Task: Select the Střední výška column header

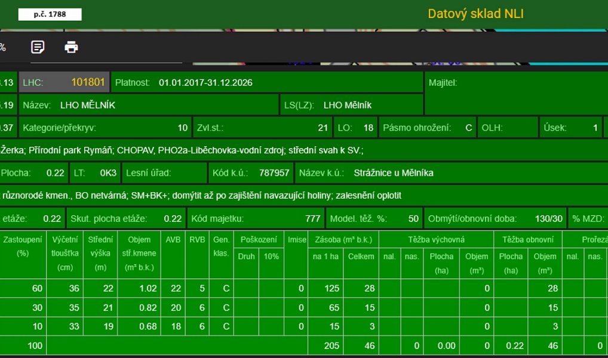Action: coord(100,254)
